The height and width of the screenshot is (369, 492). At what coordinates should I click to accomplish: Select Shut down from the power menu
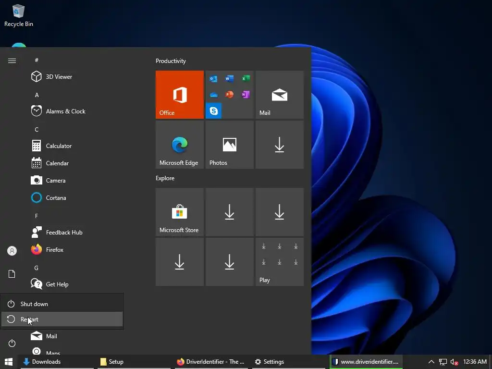(62, 304)
